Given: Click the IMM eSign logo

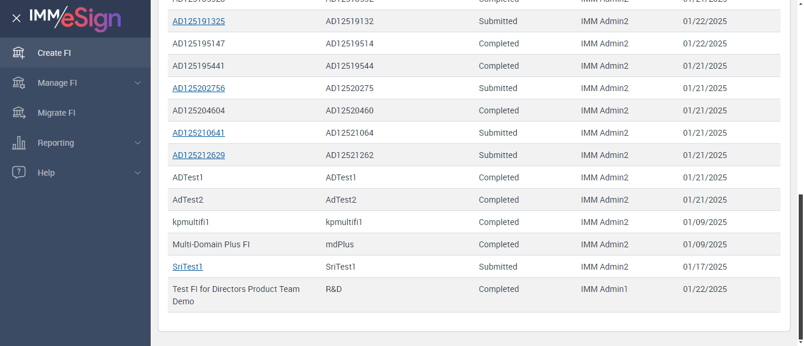Looking at the screenshot, I should pyautogui.click(x=75, y=18).
